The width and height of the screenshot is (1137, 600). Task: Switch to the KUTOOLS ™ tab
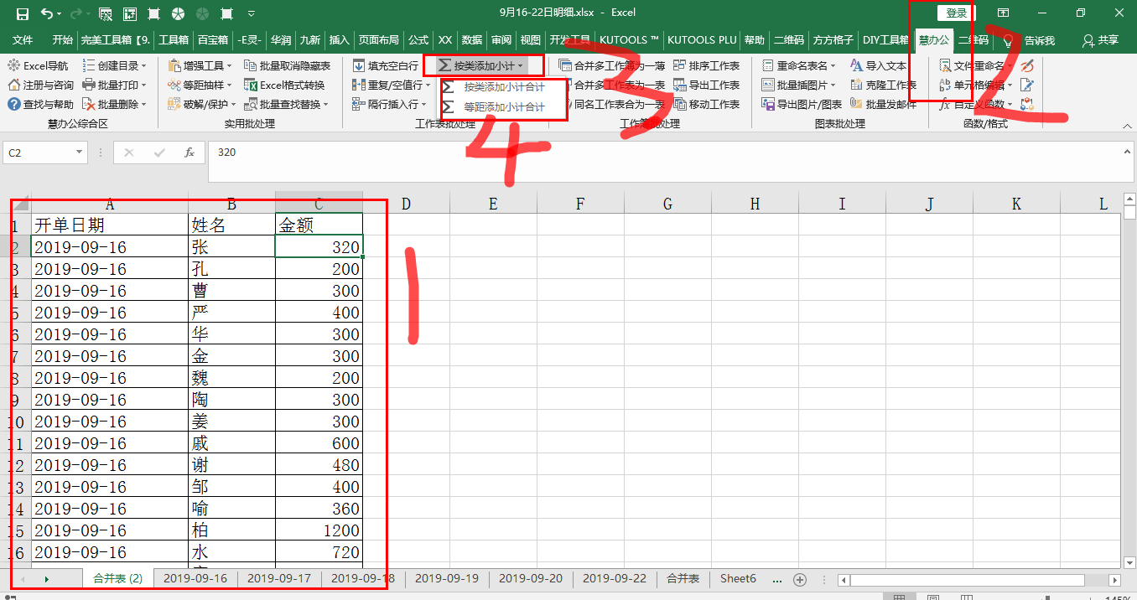(x=629, y=39)
